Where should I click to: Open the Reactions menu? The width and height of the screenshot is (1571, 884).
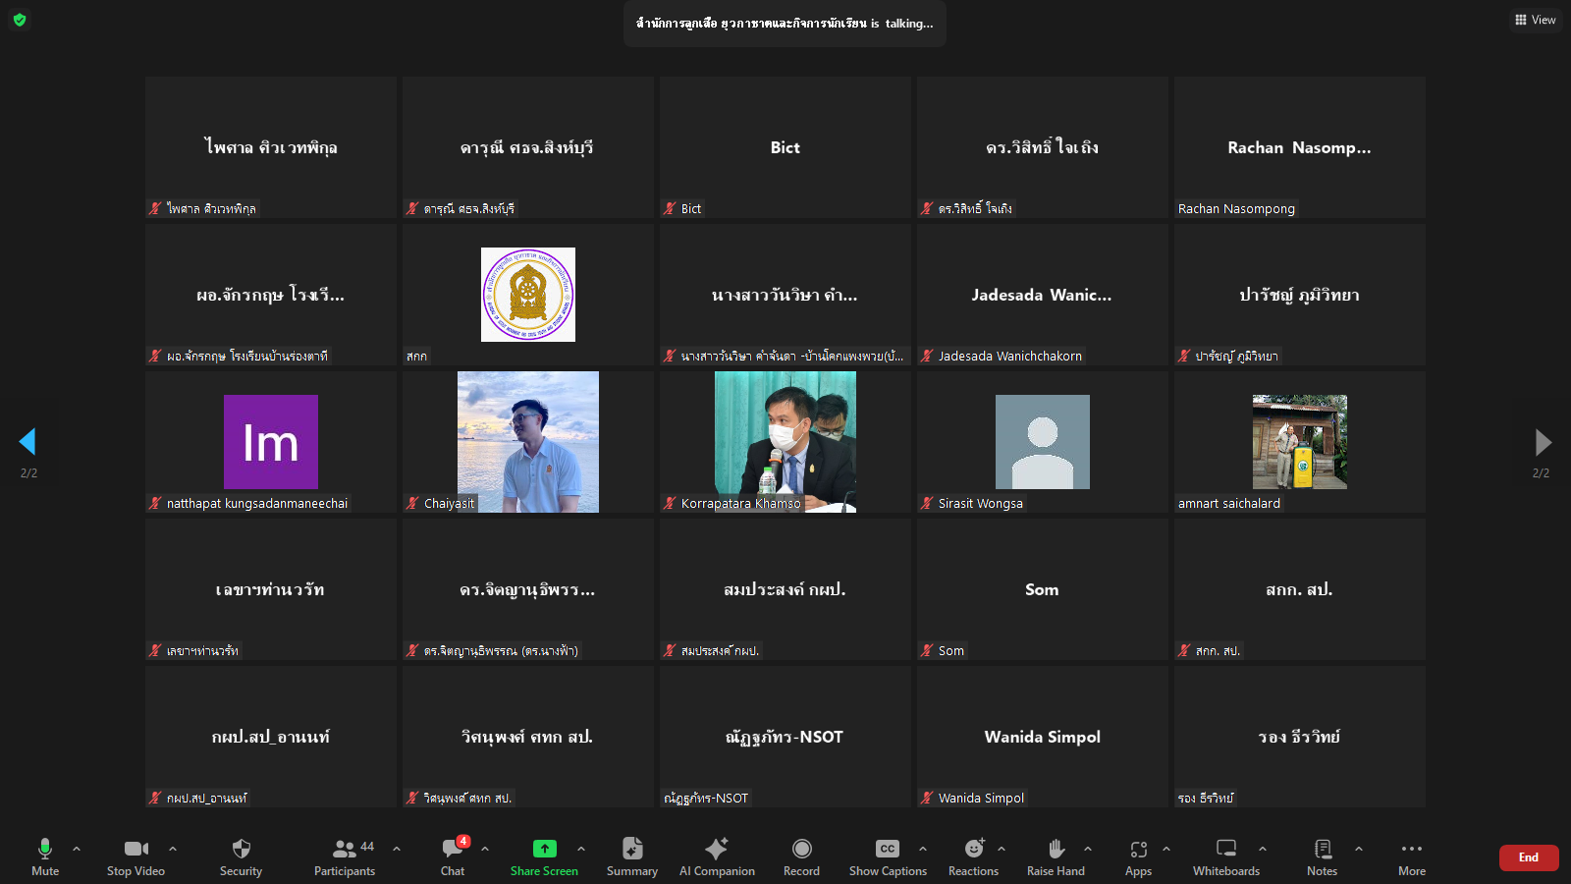[973, 856]
